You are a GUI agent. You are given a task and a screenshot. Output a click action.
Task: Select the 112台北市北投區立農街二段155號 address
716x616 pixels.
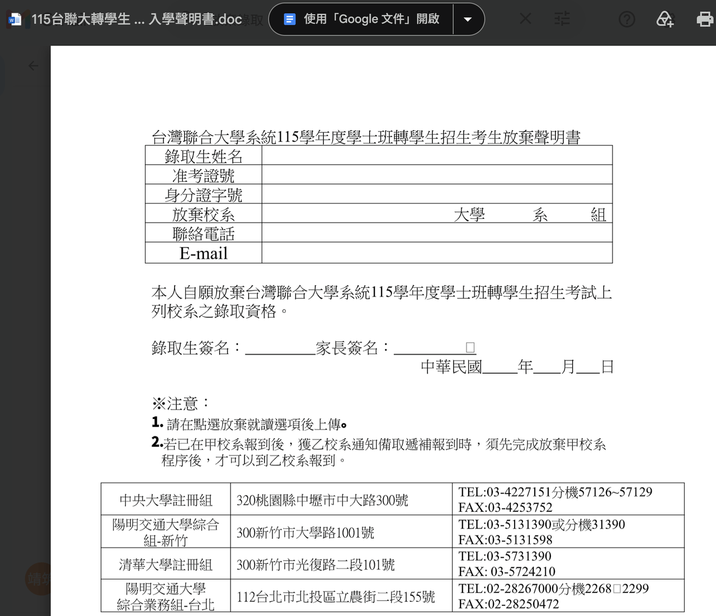tap(336, 597)
